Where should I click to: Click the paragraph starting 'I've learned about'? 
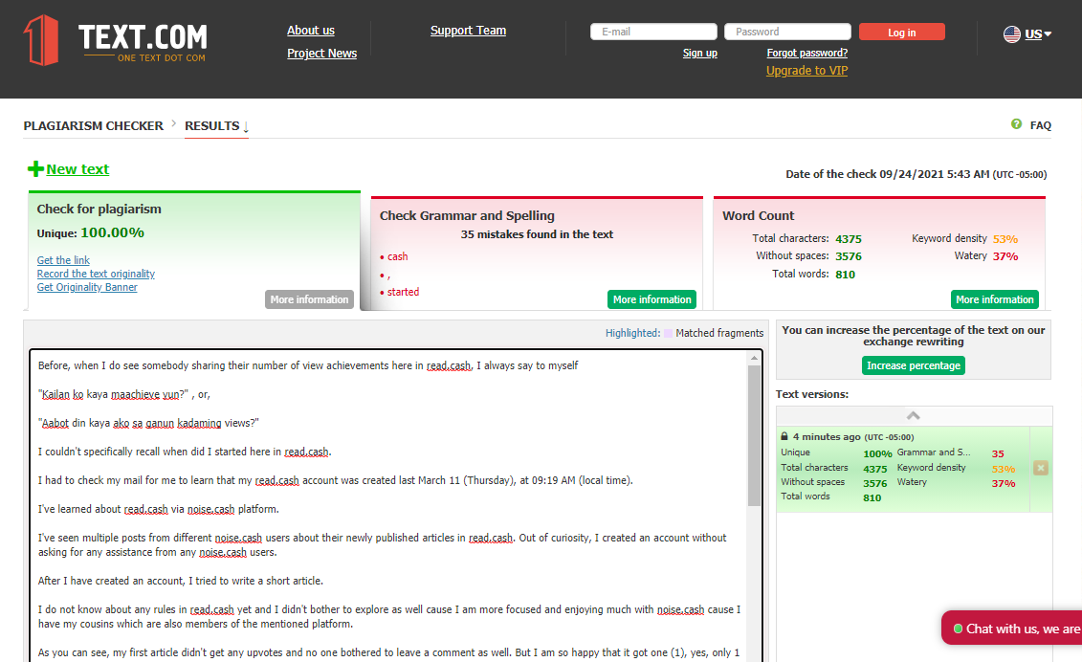[159, 509]
